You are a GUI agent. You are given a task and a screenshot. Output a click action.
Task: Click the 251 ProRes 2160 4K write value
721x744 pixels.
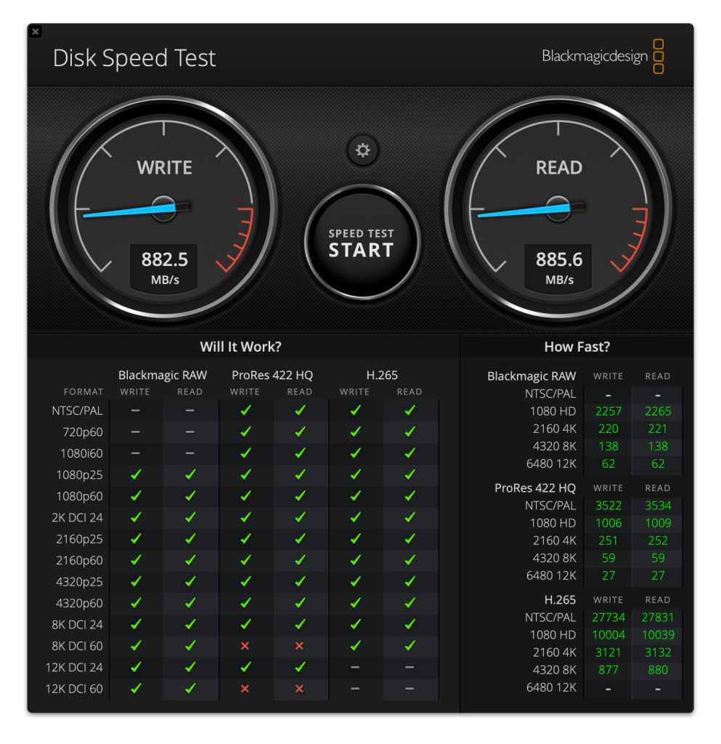[x=608, y=541]
